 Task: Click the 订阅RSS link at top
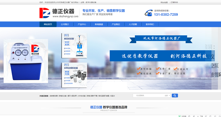tap(174, 2)
